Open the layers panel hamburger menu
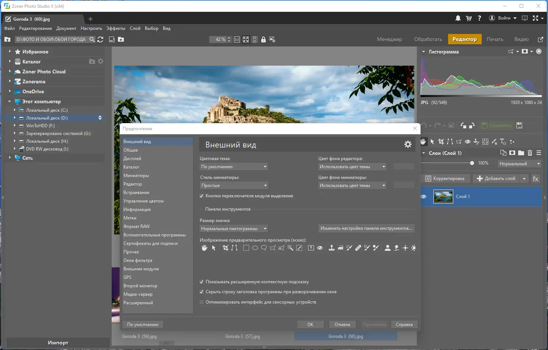Viewport: 548px width, 350px height. 539,153
